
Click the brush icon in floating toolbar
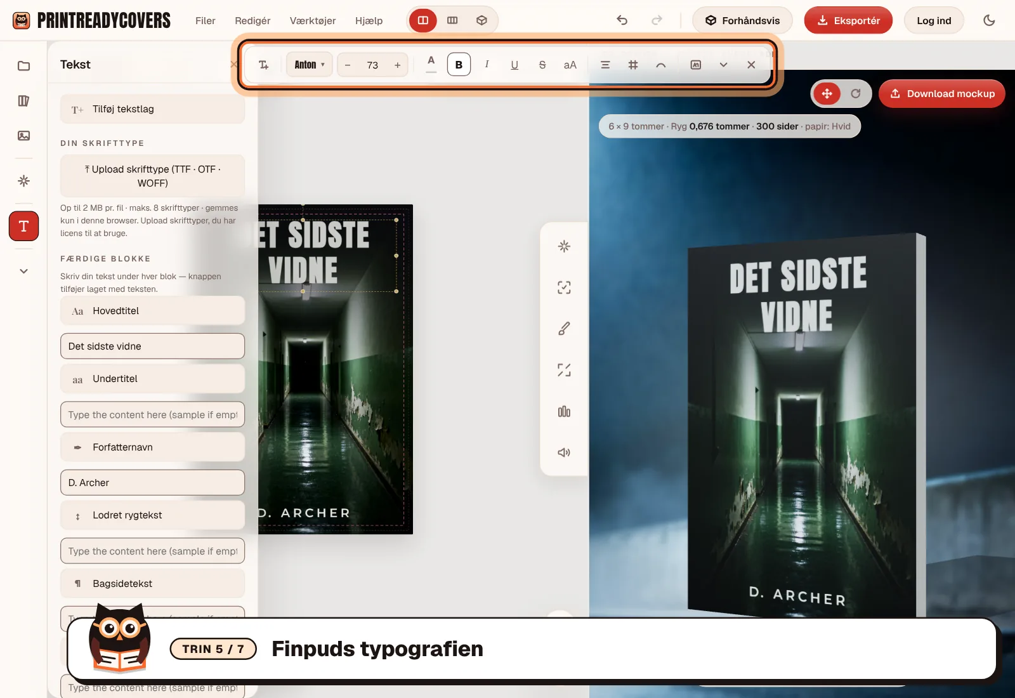point(564,329)
